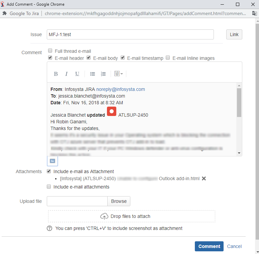
Task: Click the Link button beside Issue field
Action: [234, 34]
